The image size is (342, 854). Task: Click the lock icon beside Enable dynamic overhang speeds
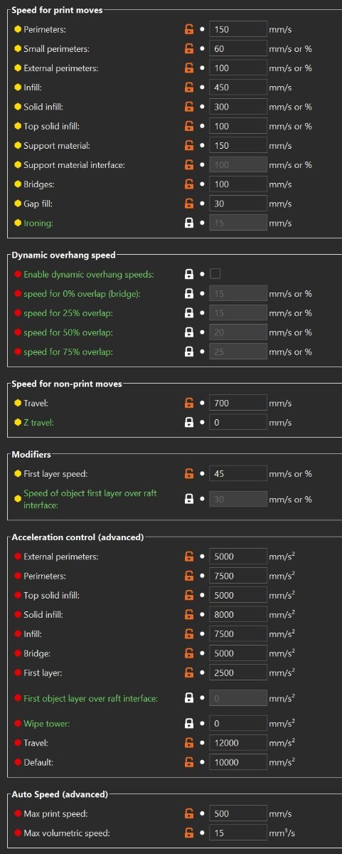(189, 274)
